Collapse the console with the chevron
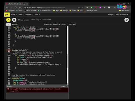Screen dimensions: 135x101 67,86
